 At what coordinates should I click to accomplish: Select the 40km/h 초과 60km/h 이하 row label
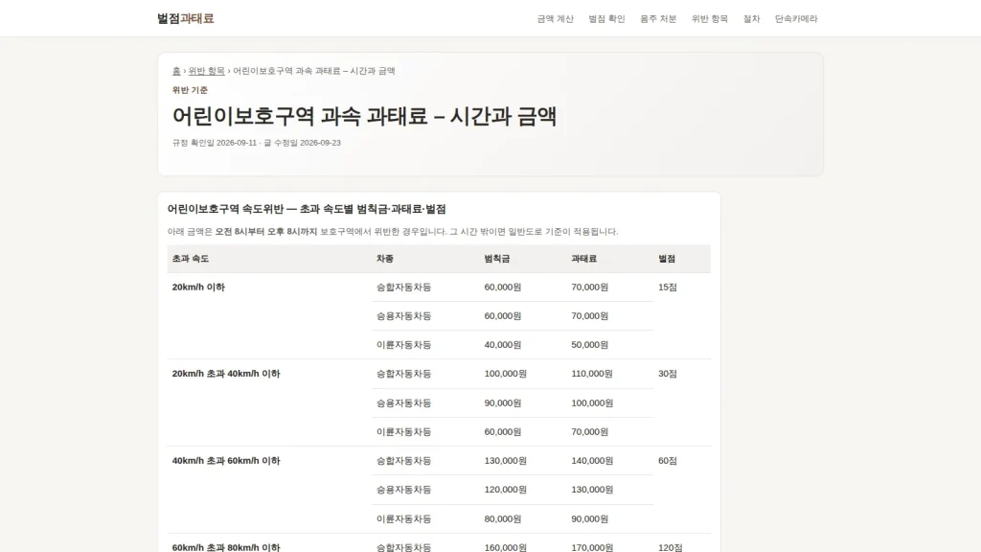(226, 461)
